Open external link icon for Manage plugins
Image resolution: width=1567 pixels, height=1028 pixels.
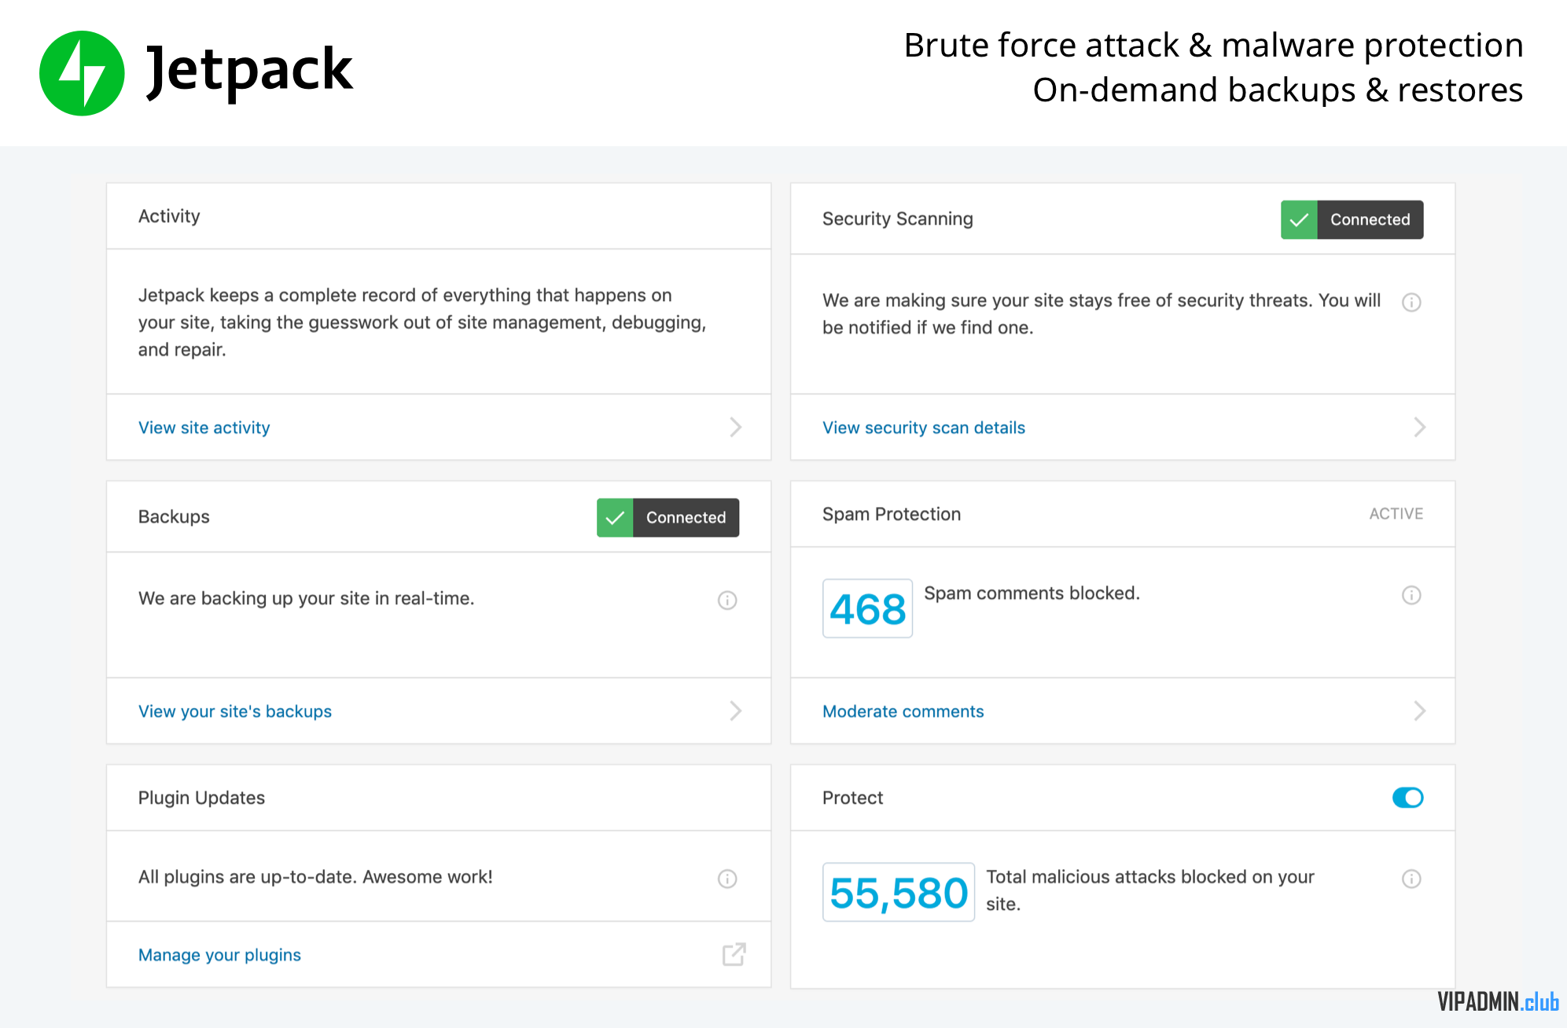(x=734, y=954)
